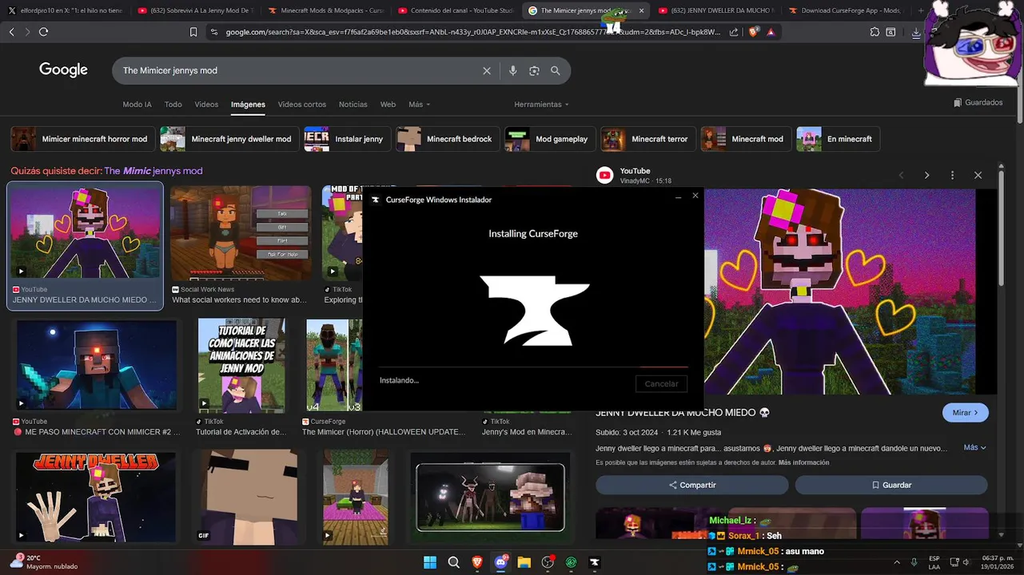Show hidden system tray icons
1024x575 pixels.
tap(896, 562)
